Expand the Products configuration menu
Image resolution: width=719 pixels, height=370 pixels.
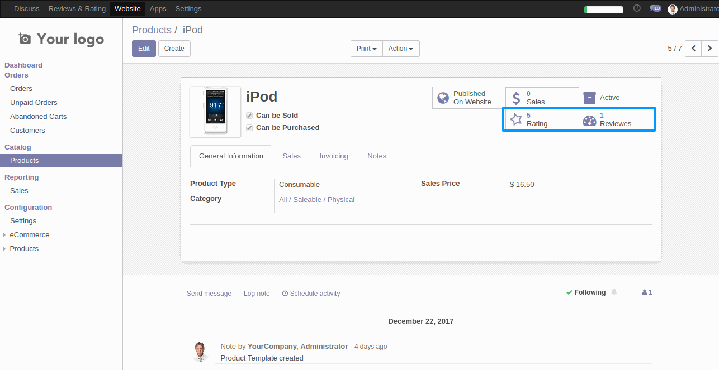click(24, 249)
